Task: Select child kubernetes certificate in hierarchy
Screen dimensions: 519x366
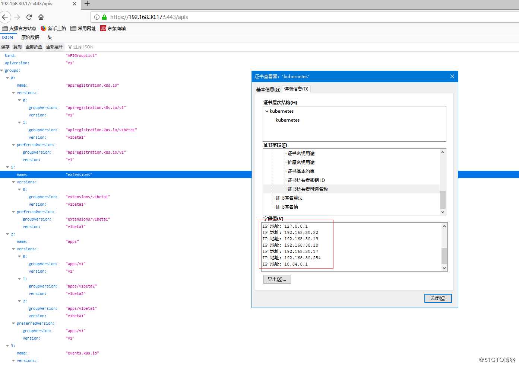Action: (288, 120)
